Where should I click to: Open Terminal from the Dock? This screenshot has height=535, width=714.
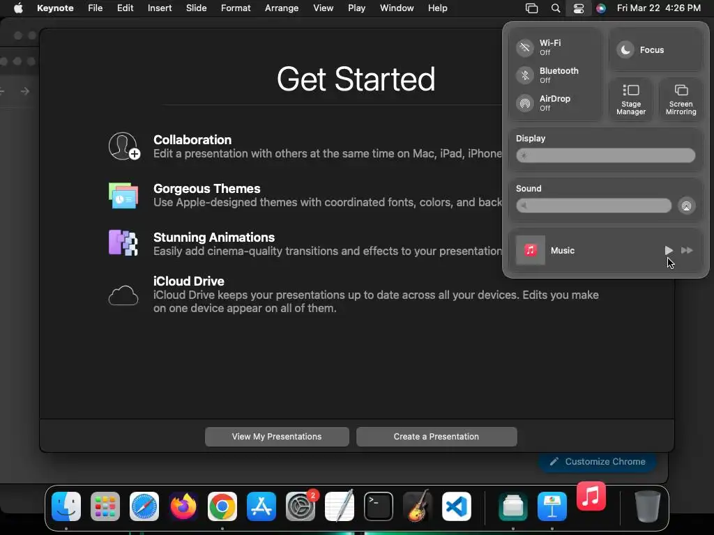pyautogui.click(x=379, y=506)
